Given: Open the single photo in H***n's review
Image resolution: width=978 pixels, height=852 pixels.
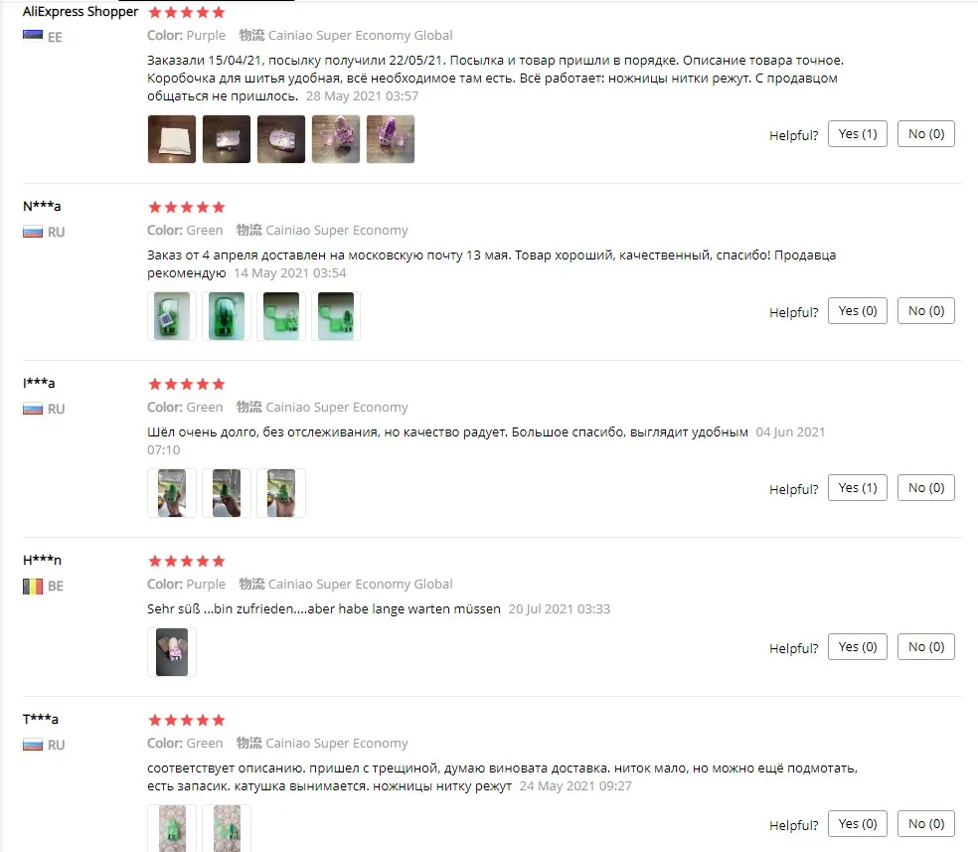Looking at the screenshot, I should 172,652.
